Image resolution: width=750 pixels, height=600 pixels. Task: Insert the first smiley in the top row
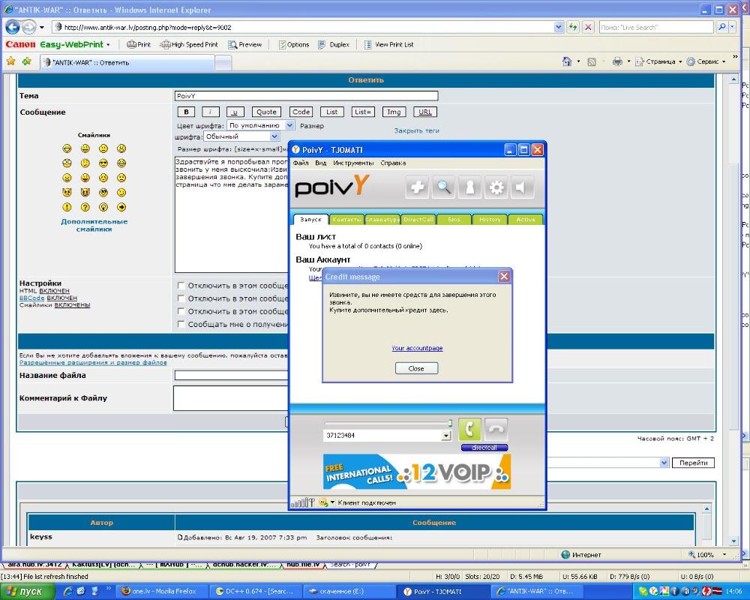pos(67,148)
